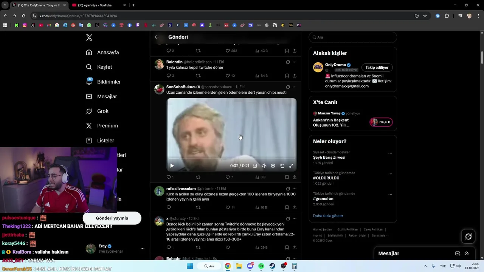The height and width of the screenshot is (272, 484).
Task: Share the Balendin reply
Action: point(295,76)
